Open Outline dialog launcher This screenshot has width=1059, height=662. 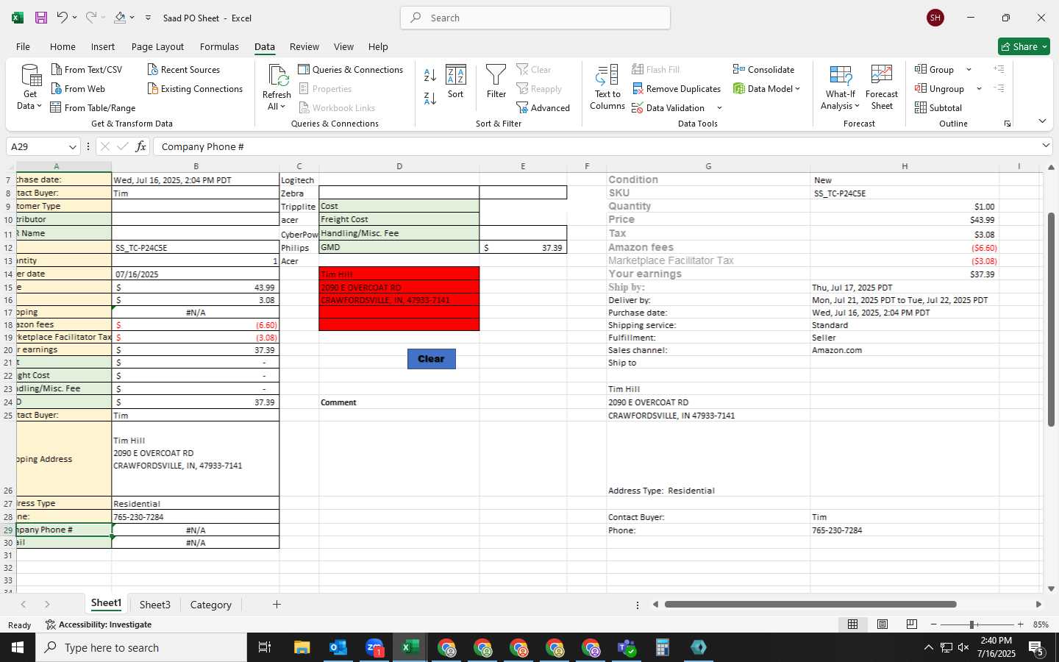1007,124
